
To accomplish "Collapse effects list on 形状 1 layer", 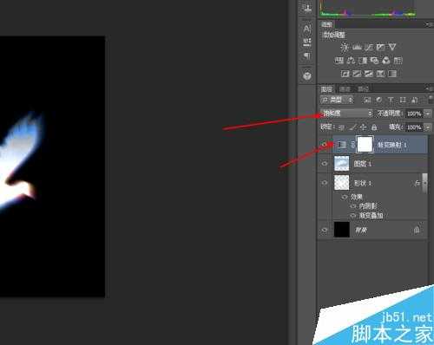I will [x=424, y=183].
